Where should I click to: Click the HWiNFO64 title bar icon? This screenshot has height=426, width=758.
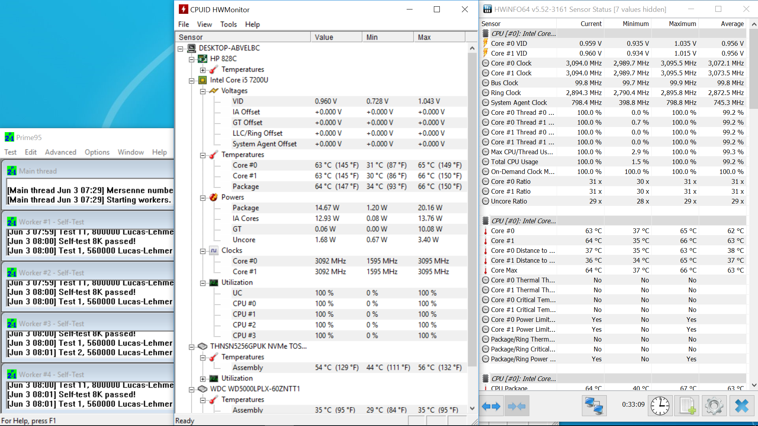pos(488,9)
